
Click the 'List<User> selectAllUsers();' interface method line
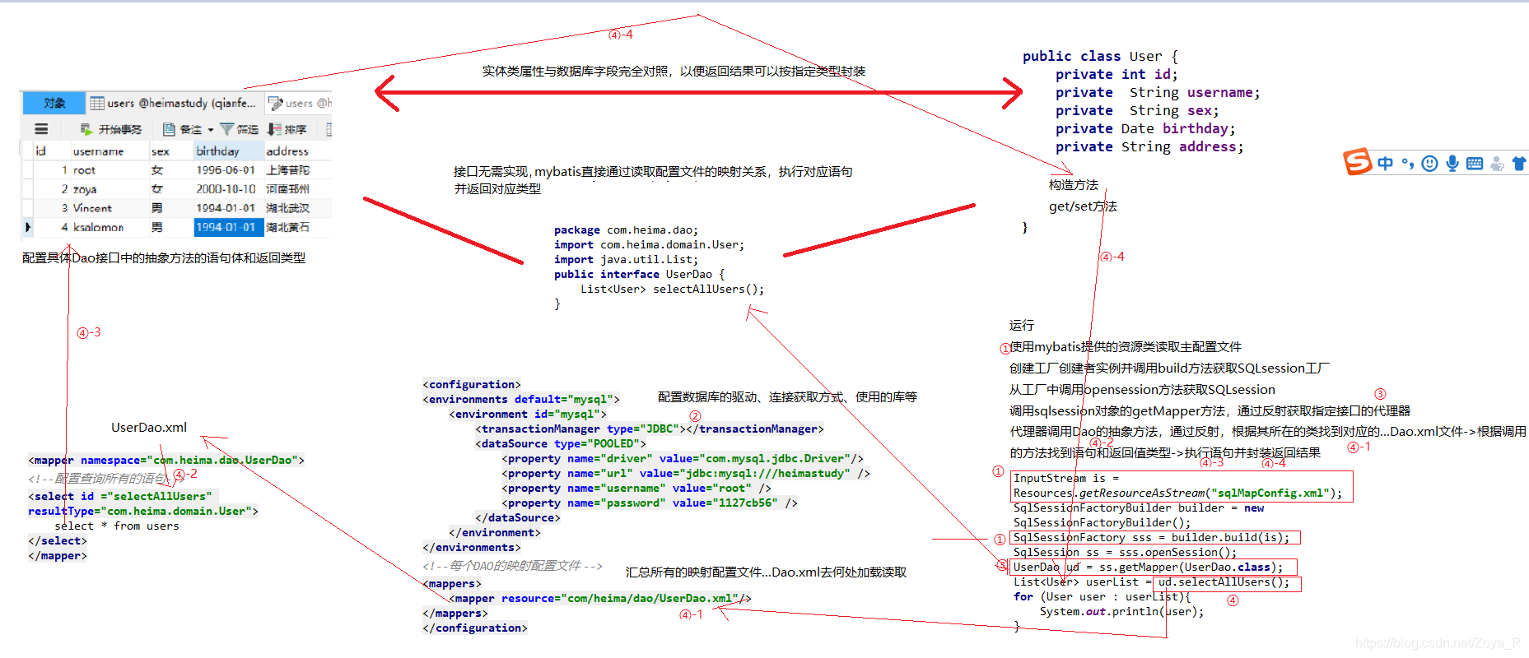673,290
